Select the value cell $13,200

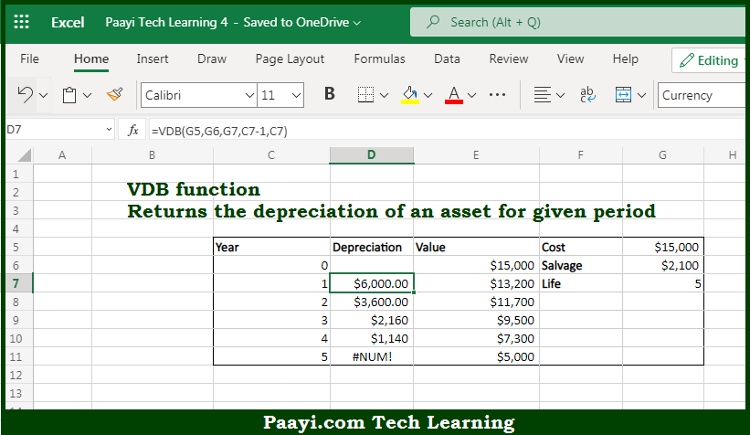[477, 283]
